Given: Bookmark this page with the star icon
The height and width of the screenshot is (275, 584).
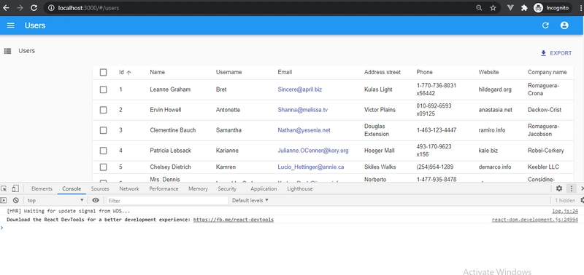Looking at the screenshot, I should 493,8.
